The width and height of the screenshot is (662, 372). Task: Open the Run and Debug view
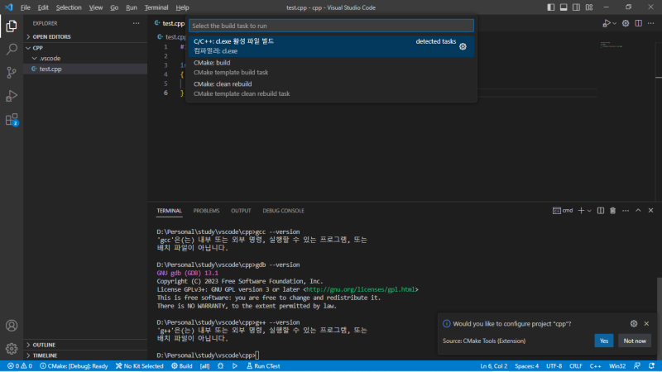[x=12, y=96]
